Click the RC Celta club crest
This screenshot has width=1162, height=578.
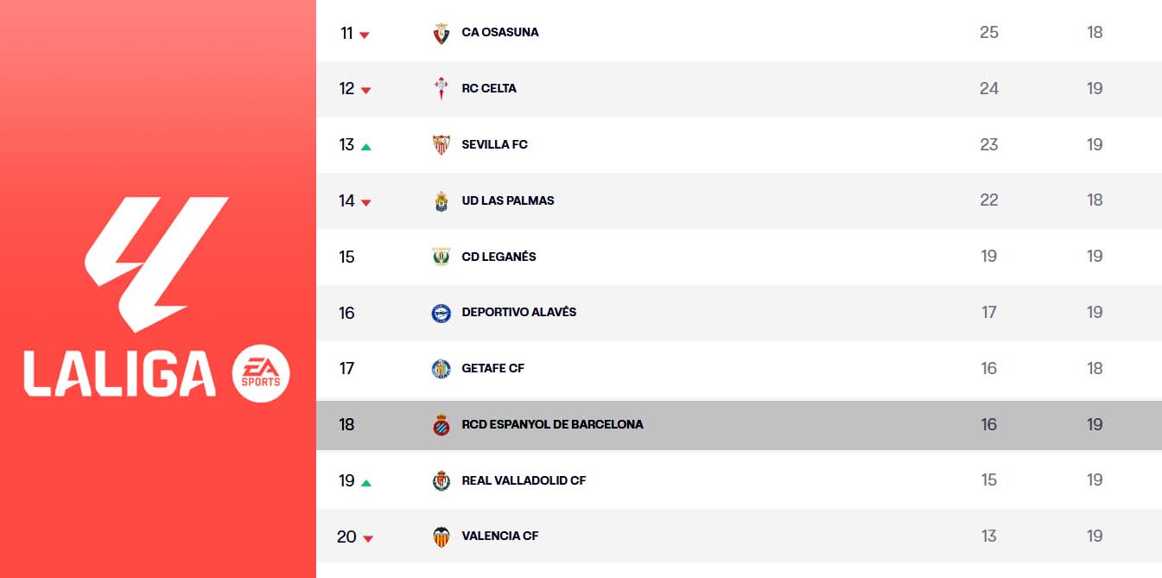tap(441, 89)
